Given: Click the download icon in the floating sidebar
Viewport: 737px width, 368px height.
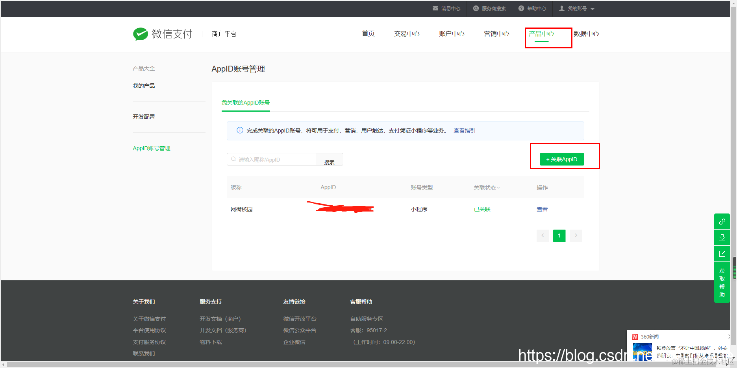Looking at the screenshot, I should pyautogui.click(x=722, y=237).
